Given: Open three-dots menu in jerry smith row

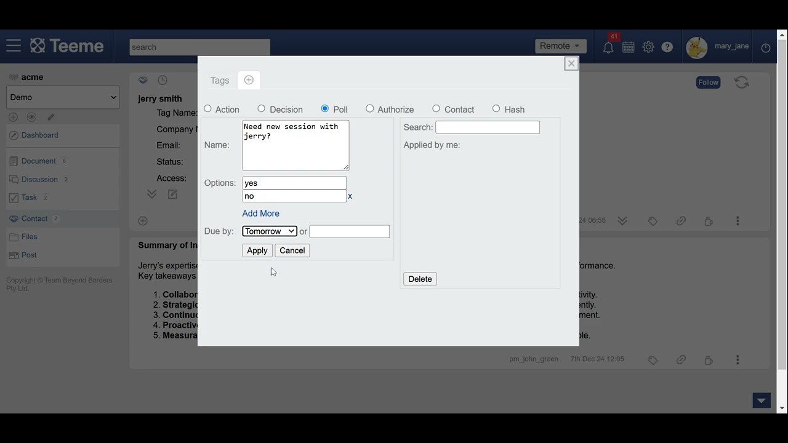Looking at the screenshot, I should 738,221.
